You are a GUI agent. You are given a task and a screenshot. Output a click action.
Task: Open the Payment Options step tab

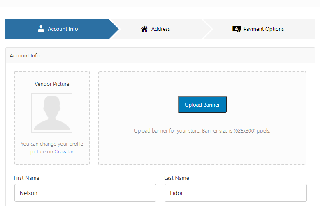[258, 29]
